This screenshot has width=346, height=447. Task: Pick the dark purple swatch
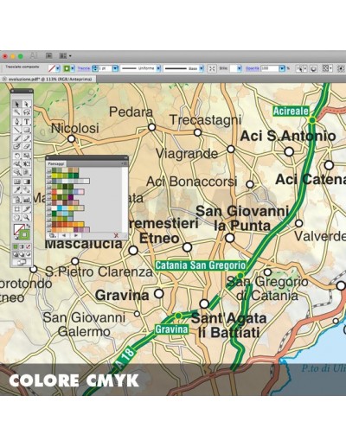tap(71, 197)
